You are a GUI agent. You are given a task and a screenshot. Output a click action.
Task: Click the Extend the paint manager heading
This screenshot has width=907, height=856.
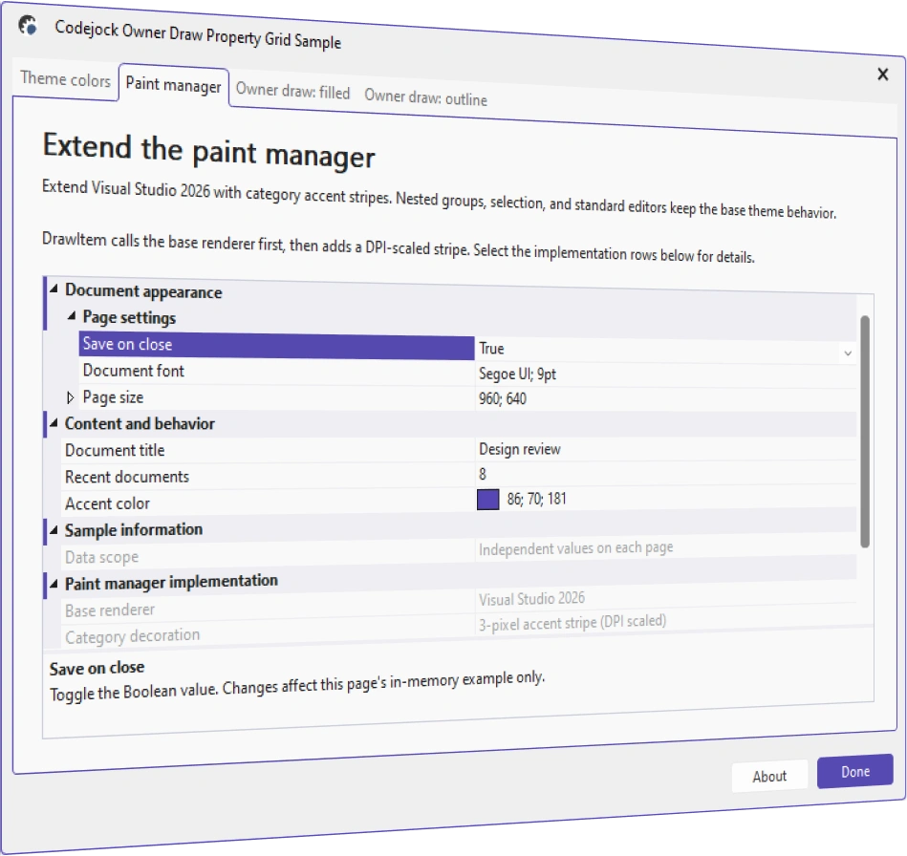[x=208, y=151]
